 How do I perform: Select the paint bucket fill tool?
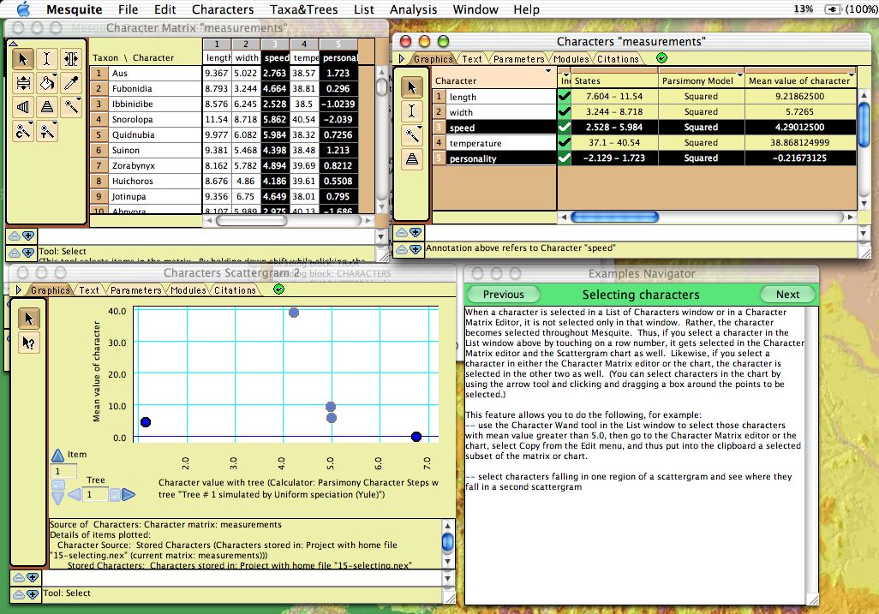point(47,83)
